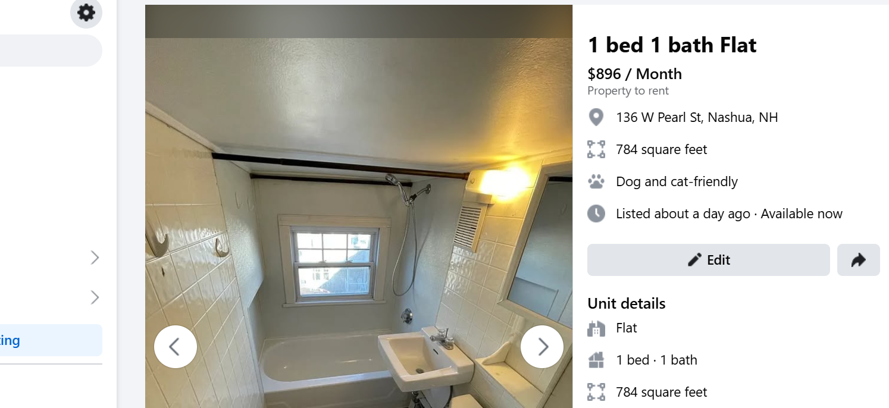The width and height of the screenshot is (889, 408).
Task: Show the next listing photo
Action: click(542, 347)
